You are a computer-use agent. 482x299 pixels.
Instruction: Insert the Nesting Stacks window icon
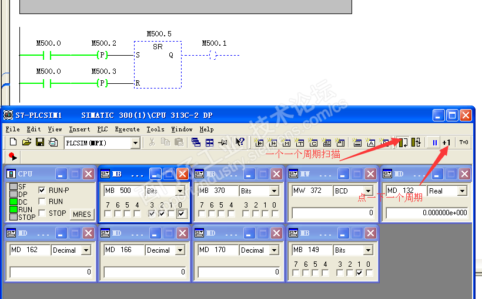click(357, 142)
